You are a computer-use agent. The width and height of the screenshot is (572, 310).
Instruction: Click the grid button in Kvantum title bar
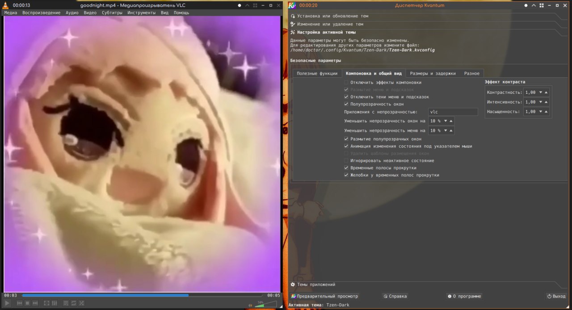(x=541, y=5)
